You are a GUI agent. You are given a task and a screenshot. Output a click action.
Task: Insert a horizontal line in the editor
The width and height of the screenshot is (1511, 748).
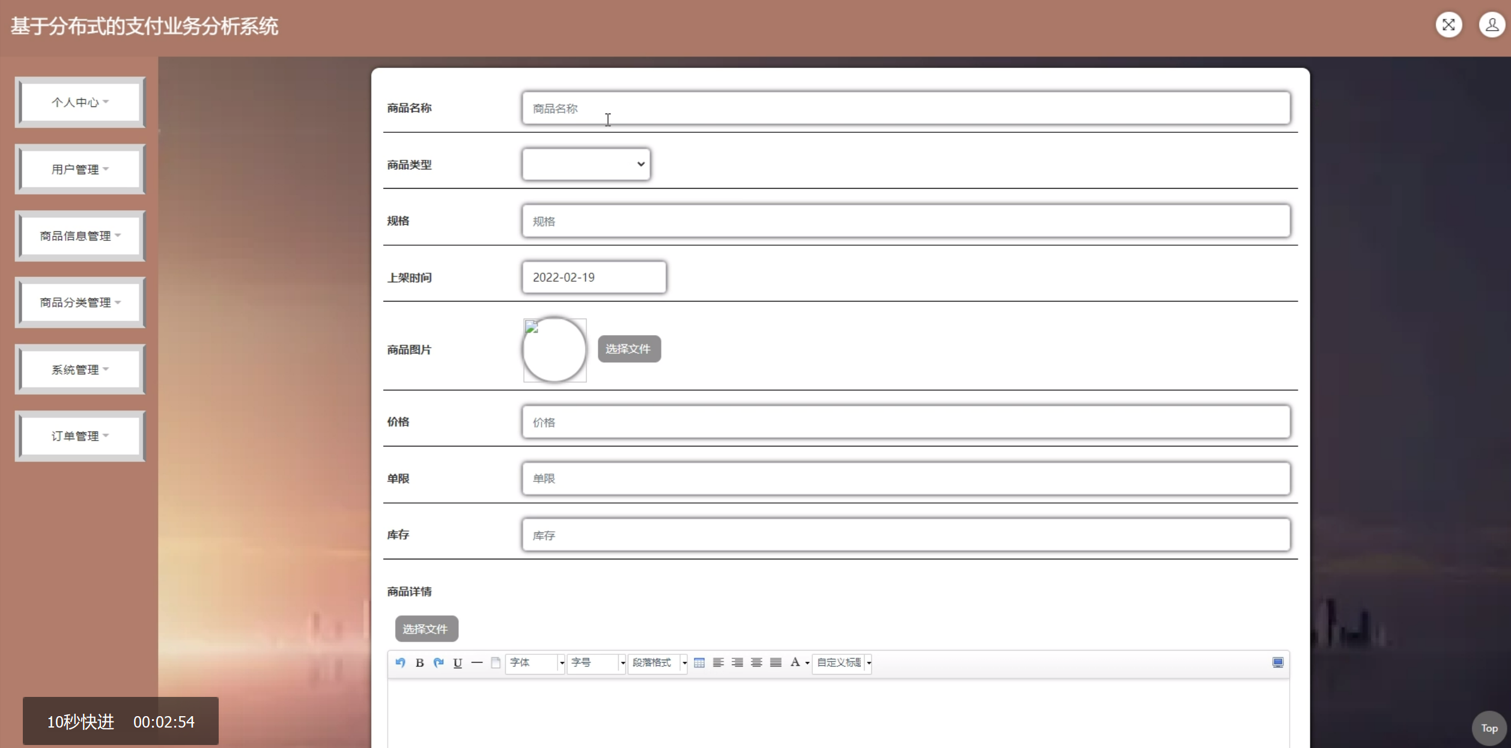pos(477,662)
